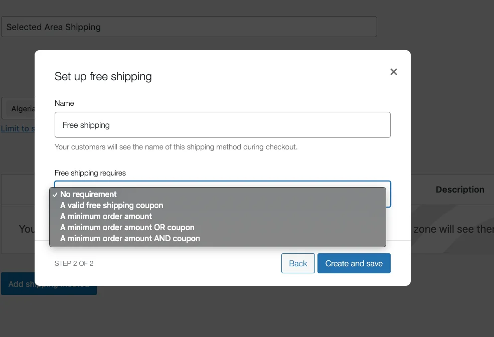Click the Selected Area Shipping zone name field
This screenshot has height=337, width=494.
point(189,27)
